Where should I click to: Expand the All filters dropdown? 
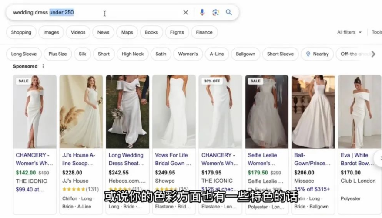tap(349, 32)
